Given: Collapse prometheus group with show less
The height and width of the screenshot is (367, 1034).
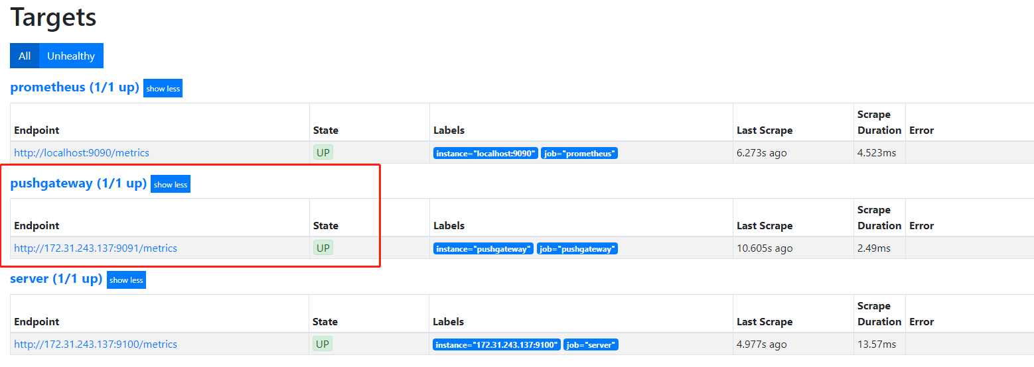Looking at the screenshot, I should pos(163,88).
